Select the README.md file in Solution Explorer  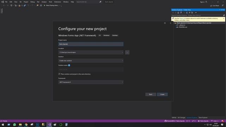pos(183,27)
